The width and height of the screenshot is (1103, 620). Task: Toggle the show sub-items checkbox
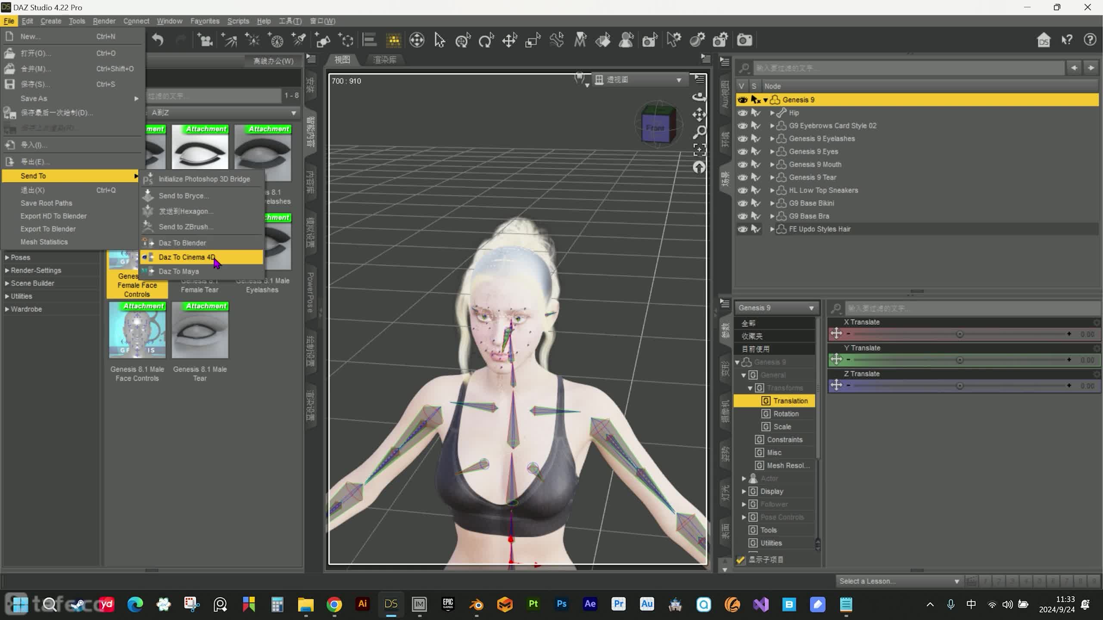click(x=741, y=560)
